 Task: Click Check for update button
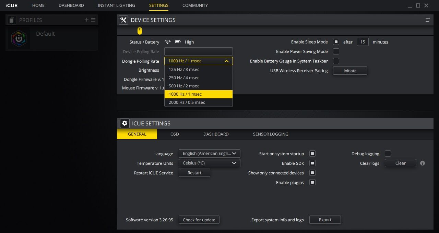coord(199,220)
